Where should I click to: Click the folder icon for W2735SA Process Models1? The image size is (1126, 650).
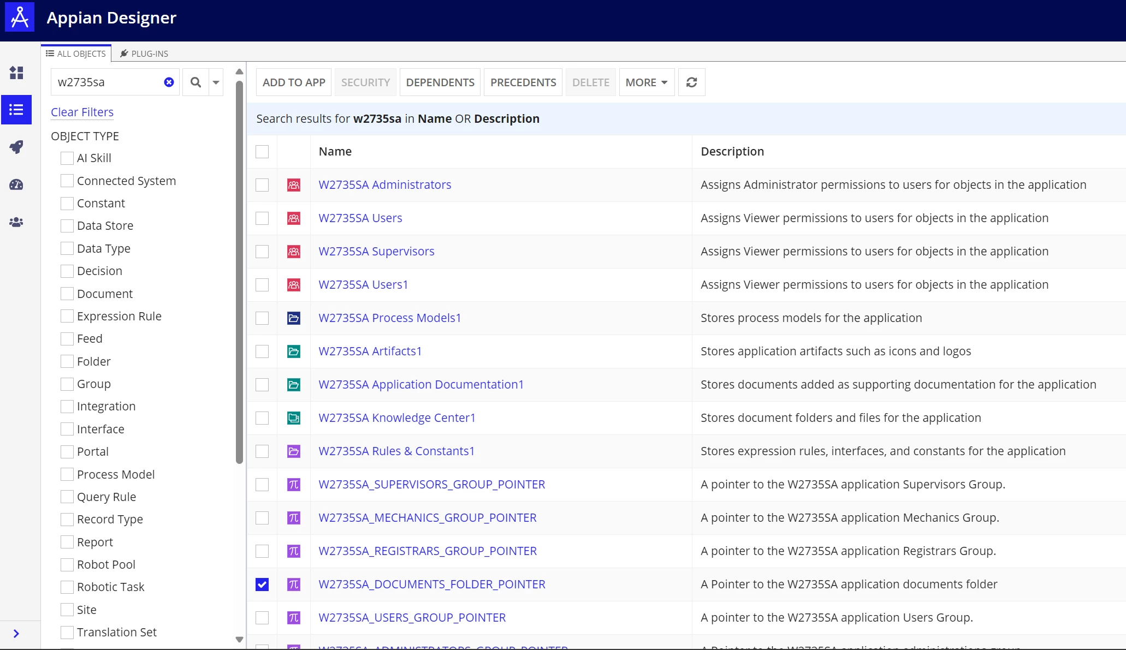pos(294,318)
